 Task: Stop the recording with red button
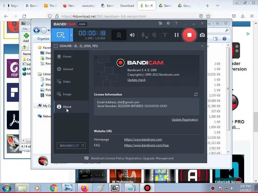tap(189, 35)
